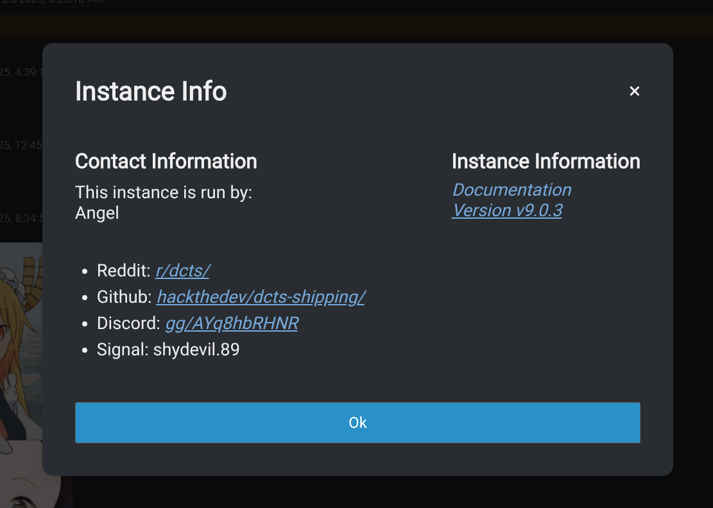Click the 4:39 timestamp behind the dialog
This screenshot has height=508, width=713.
(21, 72)
